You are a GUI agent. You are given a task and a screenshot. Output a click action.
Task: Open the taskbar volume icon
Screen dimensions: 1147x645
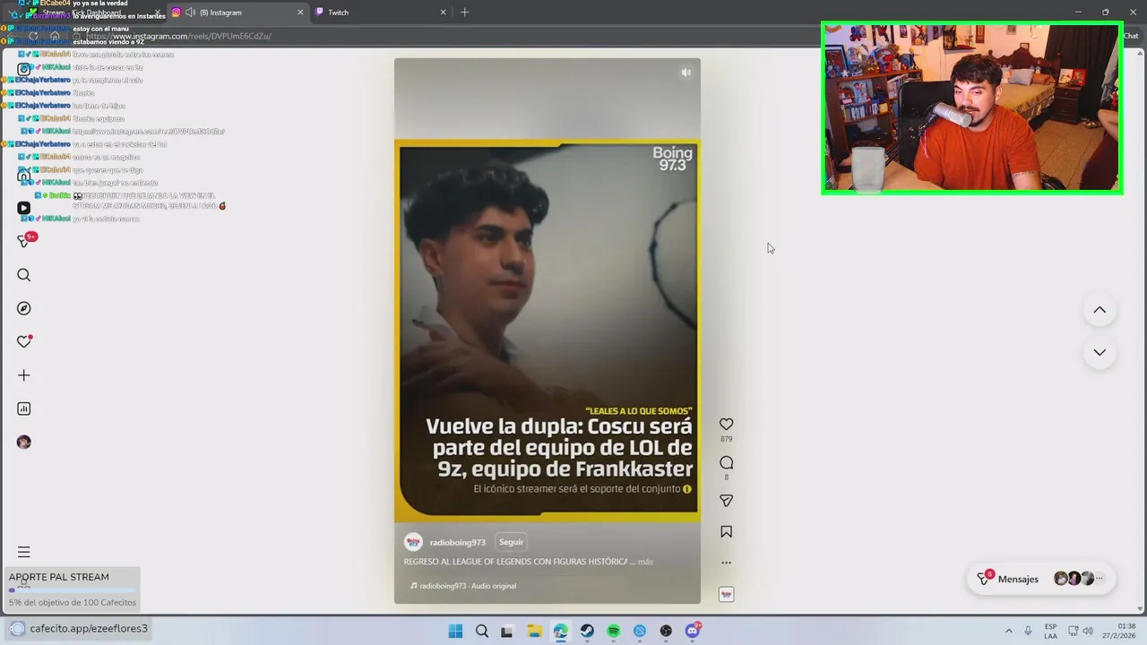pyautogui.click(x=1089, y=631)
